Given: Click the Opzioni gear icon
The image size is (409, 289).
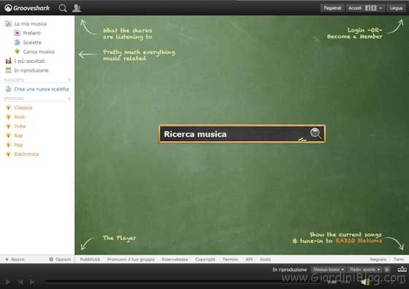Looking at the screenshot, I should (x=51, y=260).
